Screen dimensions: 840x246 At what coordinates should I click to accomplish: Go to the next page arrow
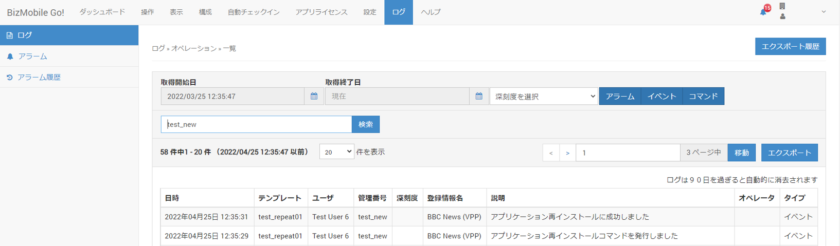(x=567, y=153)
